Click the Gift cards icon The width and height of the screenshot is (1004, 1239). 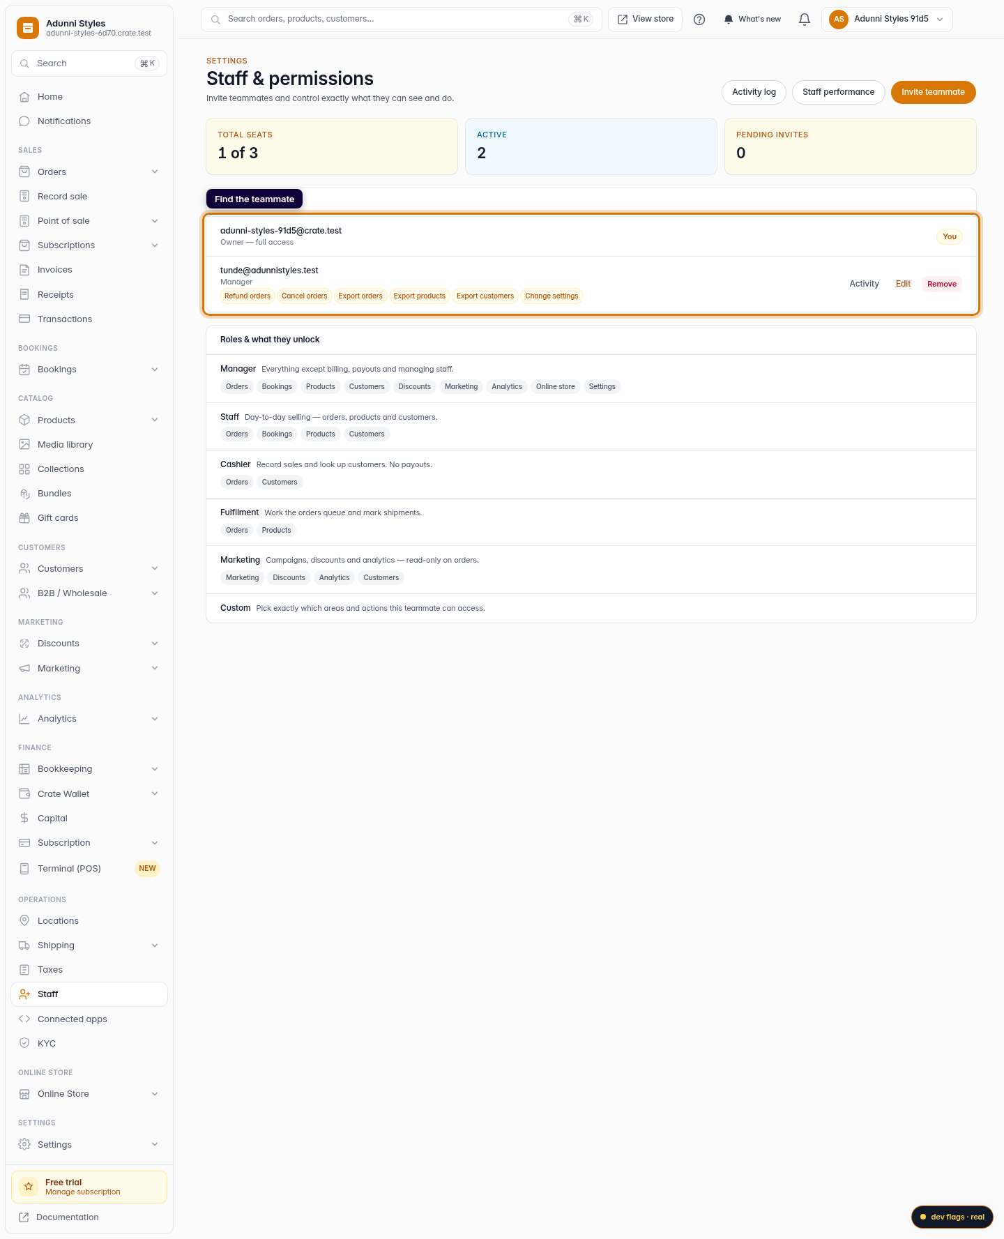pos(24,518)
